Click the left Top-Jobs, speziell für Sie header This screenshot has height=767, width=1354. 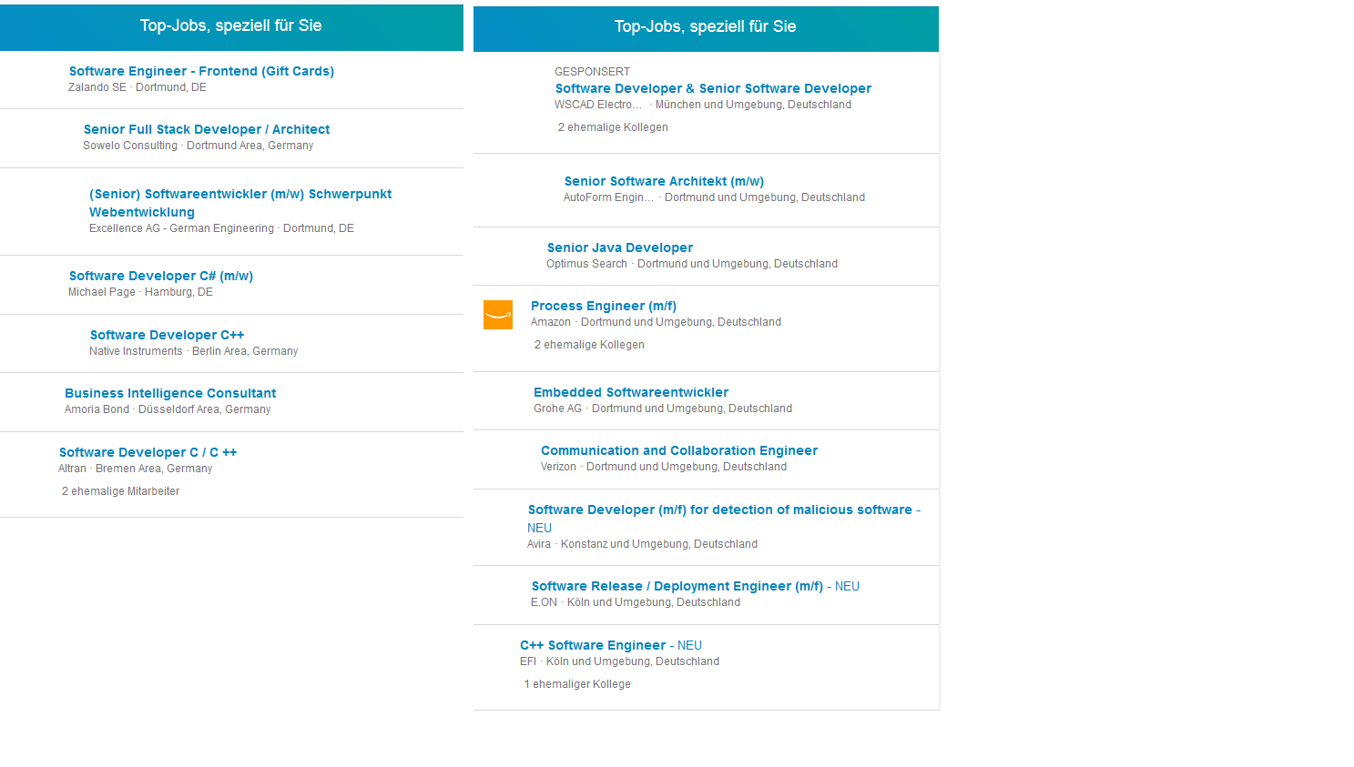(231, 25)
